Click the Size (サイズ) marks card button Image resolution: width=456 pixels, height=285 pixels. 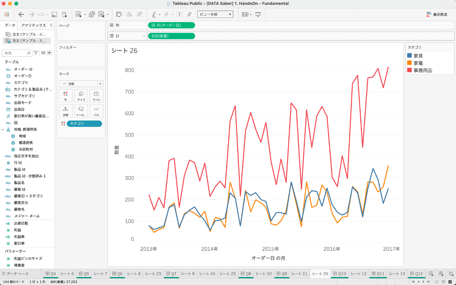click(x=81, y=96)
